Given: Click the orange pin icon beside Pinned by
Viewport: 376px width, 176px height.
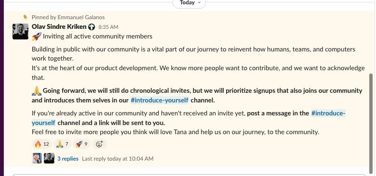Looking at the screenshot, I should (x=25, y=17).
